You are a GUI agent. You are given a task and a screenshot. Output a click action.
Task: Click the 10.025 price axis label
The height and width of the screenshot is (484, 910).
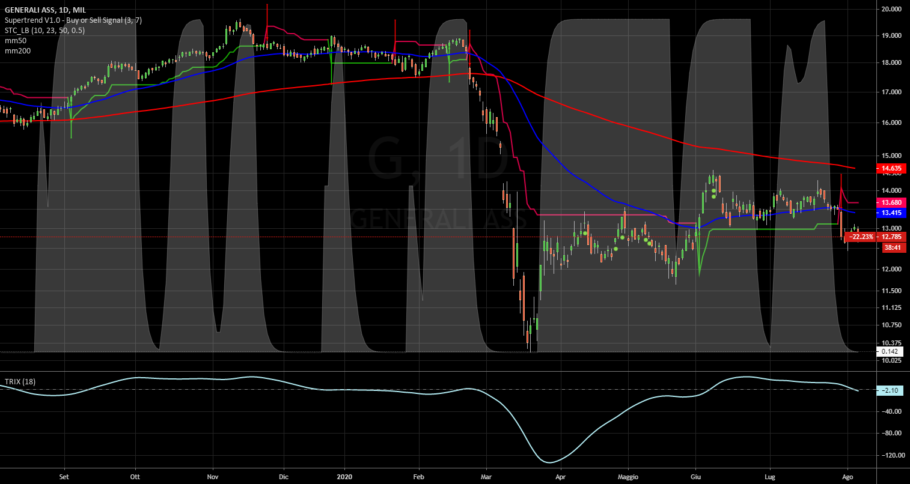(893, 360)
